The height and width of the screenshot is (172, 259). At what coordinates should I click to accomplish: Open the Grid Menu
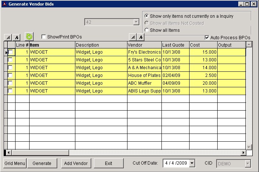[x=15, y=163]
